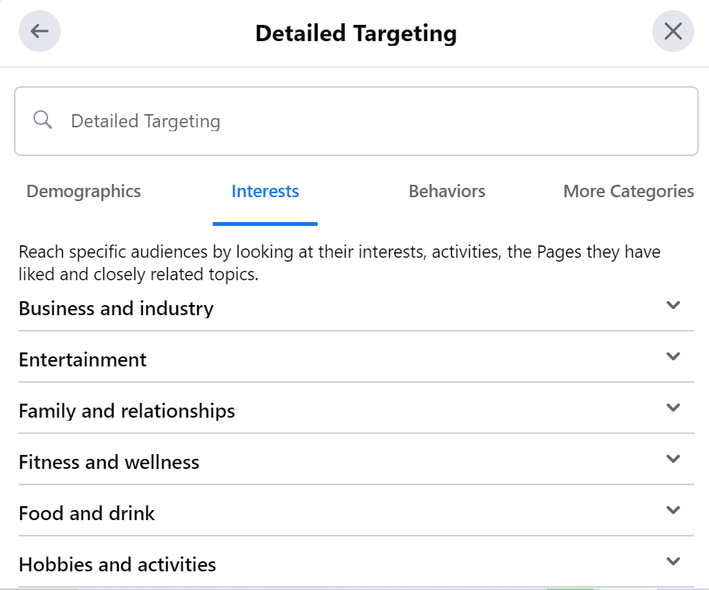Click the Fitness and wellness label
The image size is (709, 590).
[x=109, y=462]
